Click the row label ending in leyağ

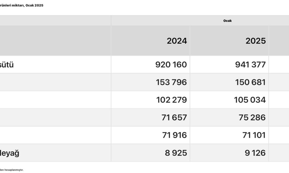click(x=10, y=153)
